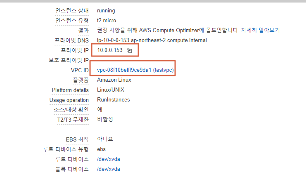Click the Usage operation label

[x=69, y=100]
